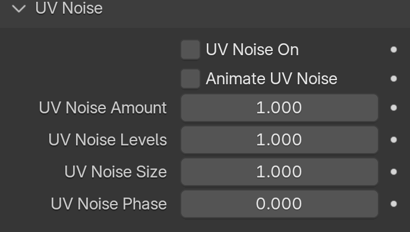Viewport: 410px width, 232px height.
Task: Click the UV Noise Amount value field
Action: click(279, 108)
